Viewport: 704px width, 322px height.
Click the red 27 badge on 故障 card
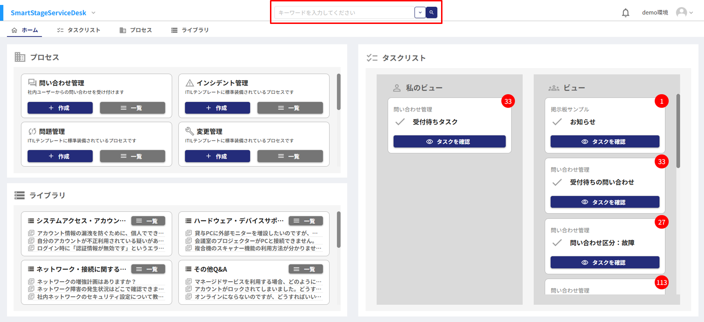[x=661, y=222]
